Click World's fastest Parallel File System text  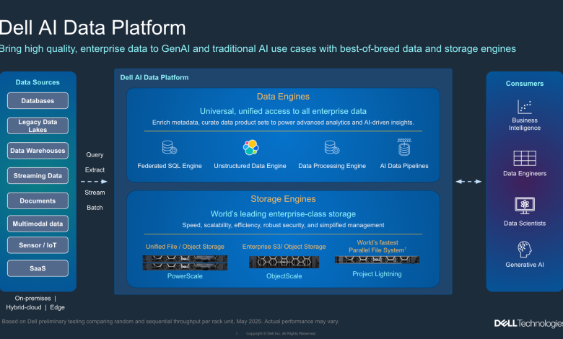click(377, 247)
